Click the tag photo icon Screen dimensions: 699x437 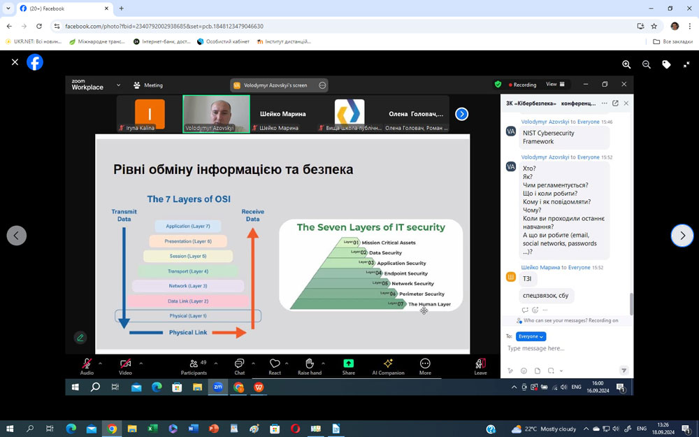click(667, 64)
